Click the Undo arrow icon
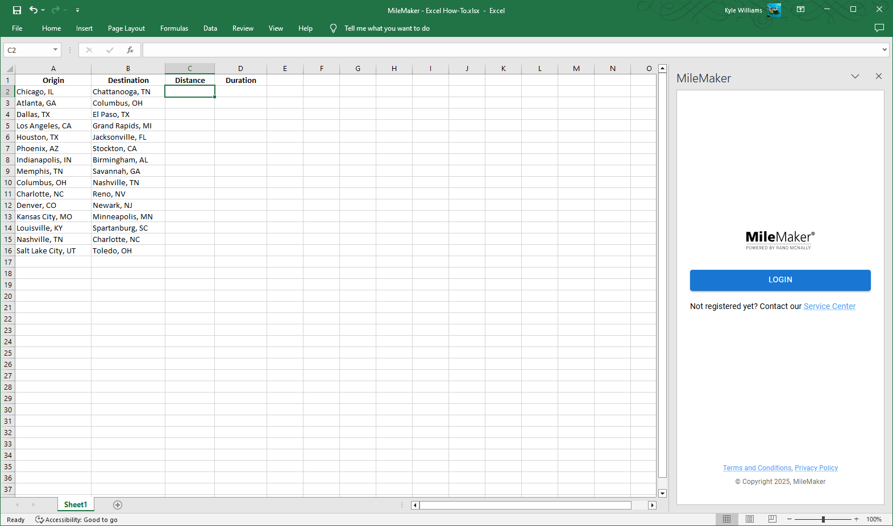Image resolution: width=893 pixels, height=526 pixels. (34, 10)
